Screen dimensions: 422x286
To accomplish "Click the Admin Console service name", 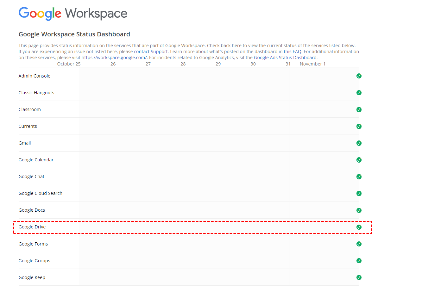I will 35,76.
